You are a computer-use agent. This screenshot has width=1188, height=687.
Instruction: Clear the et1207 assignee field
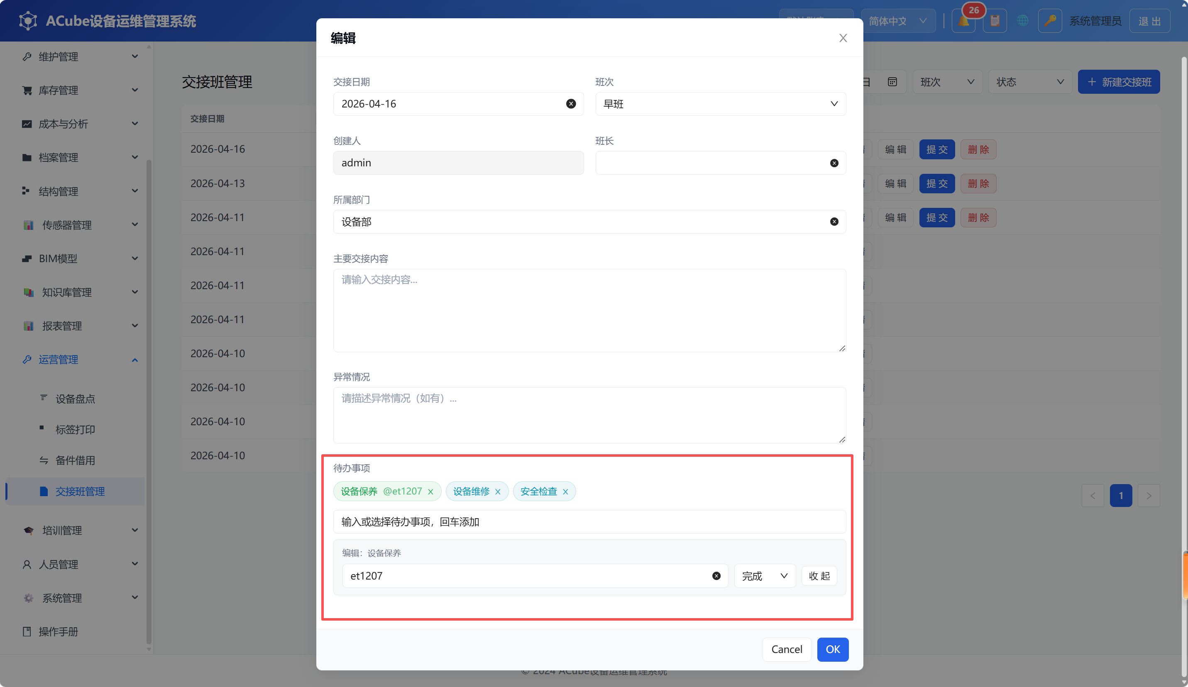[716, 576]
